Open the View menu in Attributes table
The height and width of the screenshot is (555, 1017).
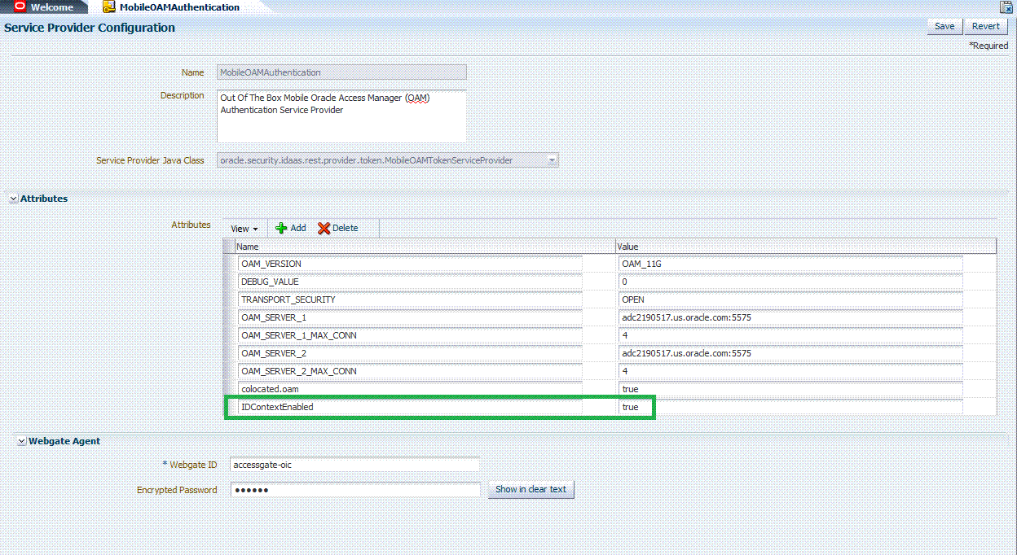[x=244, y=229]
